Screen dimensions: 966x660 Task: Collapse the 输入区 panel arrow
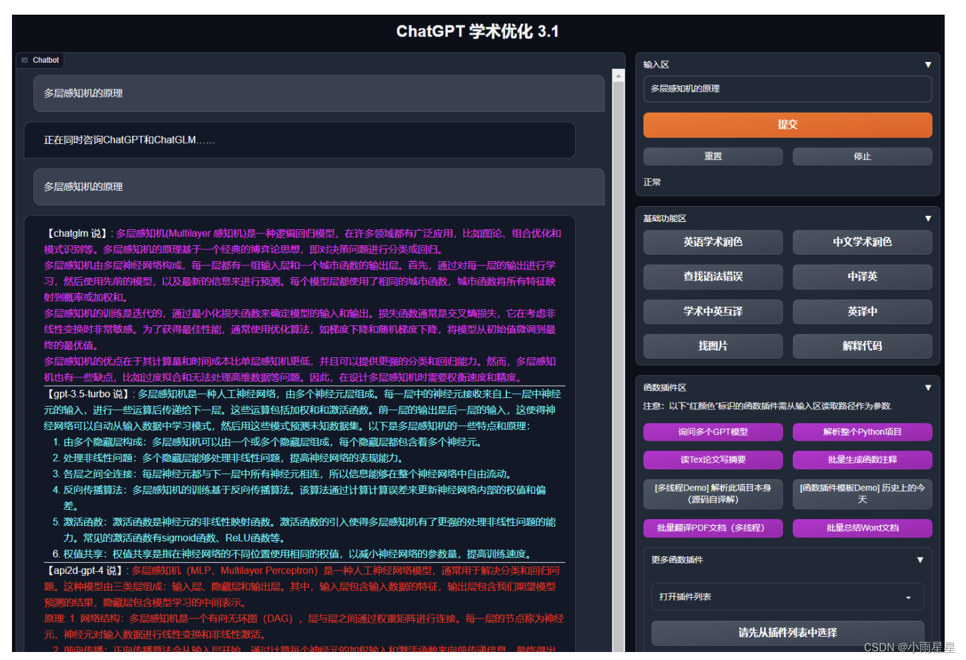click(927, 65)
